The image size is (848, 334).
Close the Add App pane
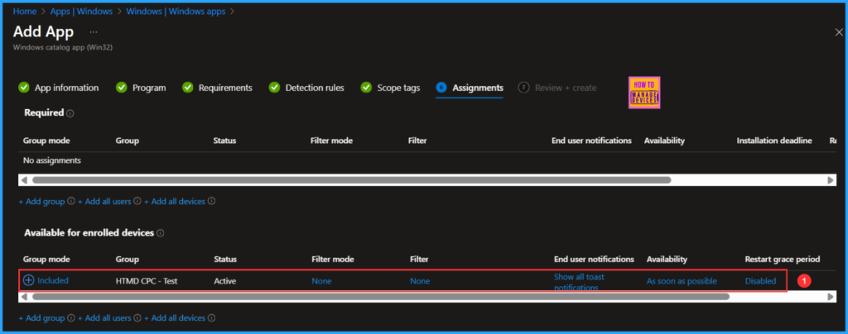[x=839, y=32]
